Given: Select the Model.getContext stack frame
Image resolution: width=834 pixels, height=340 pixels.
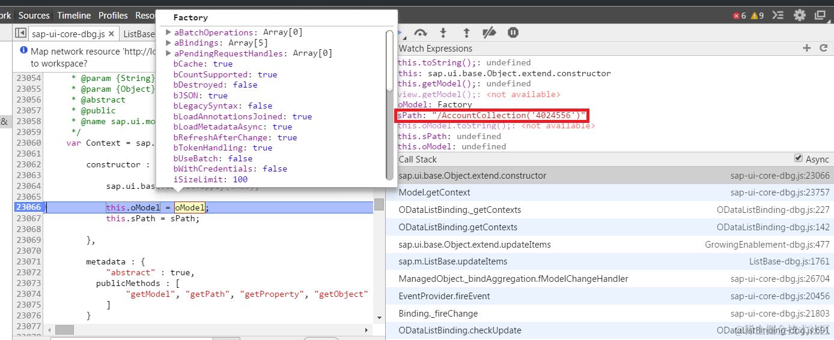Looking at the screenshot, I should [x=610, y=192].
